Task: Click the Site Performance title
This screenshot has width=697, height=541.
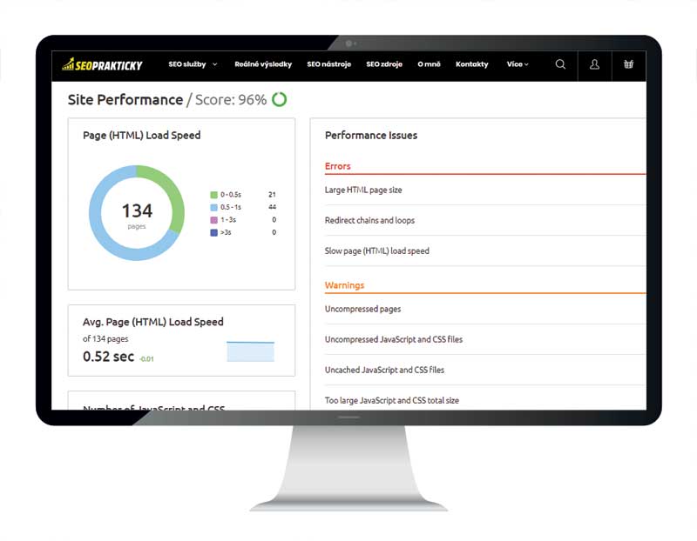Action: point(125,100)
